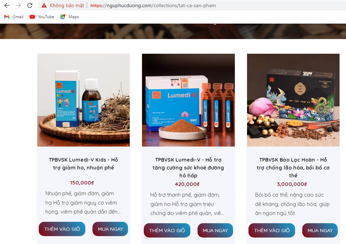Viewport: 346px width, 244px height.
Task: Open the Maps bookmark
Action: click(x=70, y=17)
